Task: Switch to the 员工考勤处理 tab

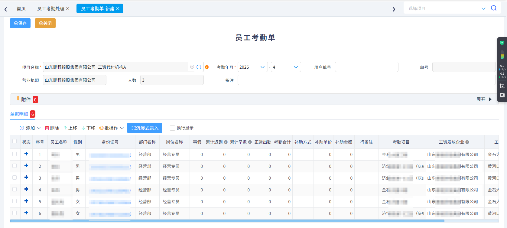Action: 50,8
